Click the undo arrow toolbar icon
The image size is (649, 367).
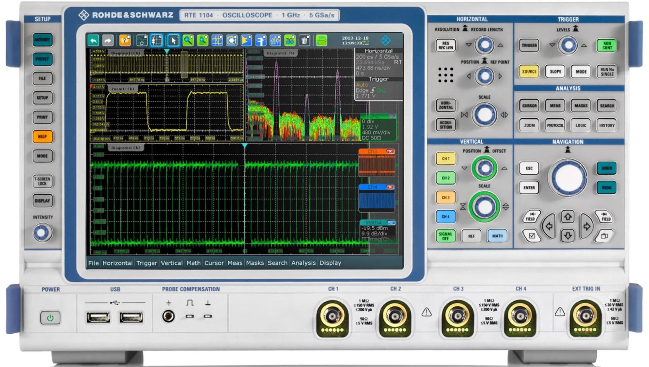[93, 41]
